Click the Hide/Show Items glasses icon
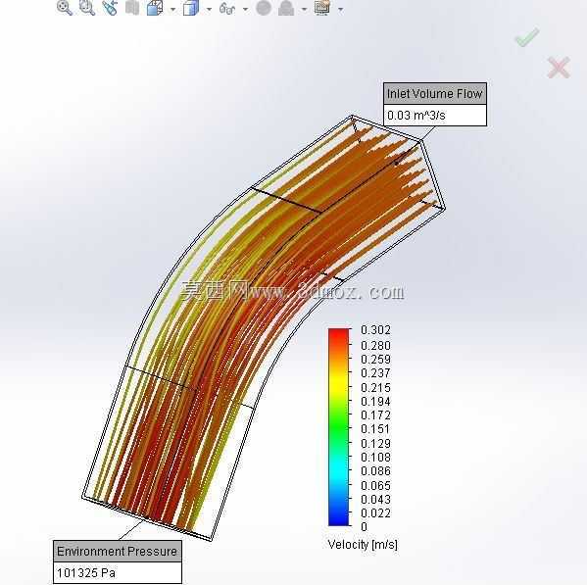Screen dimensions: 587x585 point(227,8)
